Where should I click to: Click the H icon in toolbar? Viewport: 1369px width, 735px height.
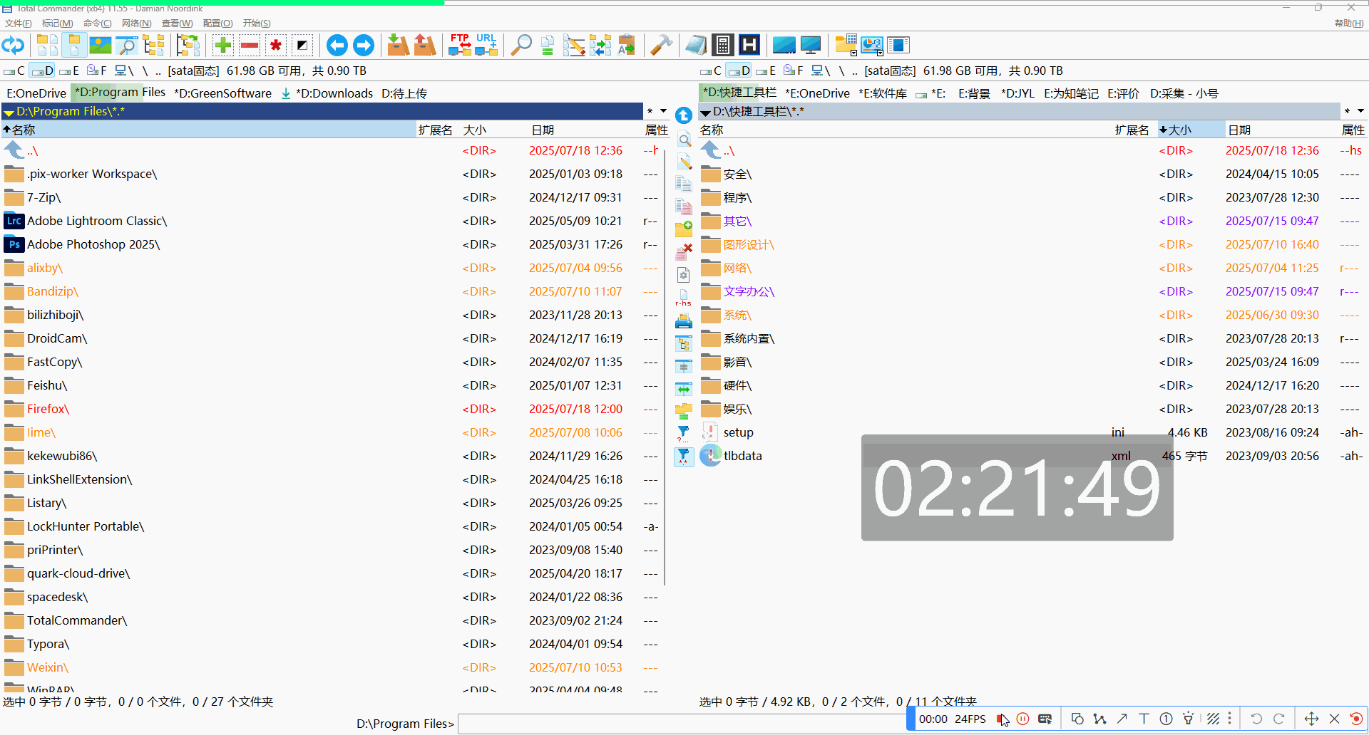749,46
